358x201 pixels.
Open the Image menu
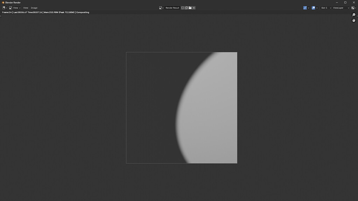pyautogui.click(x=34, y=8)
